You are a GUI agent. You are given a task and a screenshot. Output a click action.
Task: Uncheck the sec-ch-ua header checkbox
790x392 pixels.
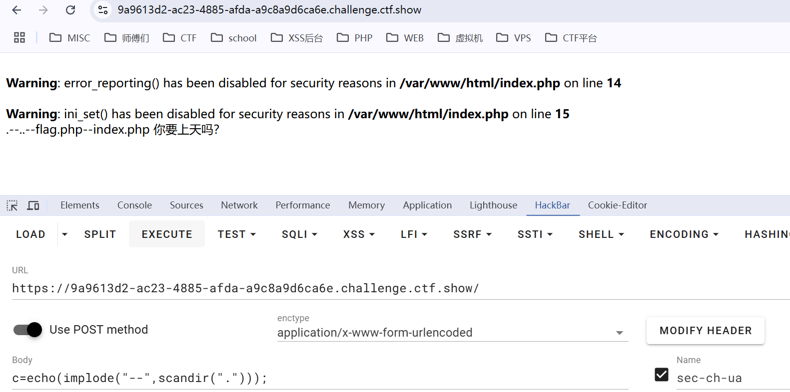click(661, 375)
